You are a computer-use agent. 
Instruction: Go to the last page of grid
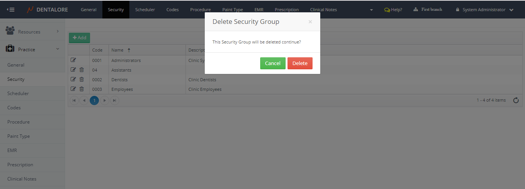coord(114,100)
